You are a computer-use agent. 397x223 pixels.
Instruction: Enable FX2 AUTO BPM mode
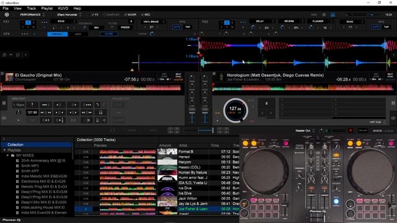pos(375,27)
